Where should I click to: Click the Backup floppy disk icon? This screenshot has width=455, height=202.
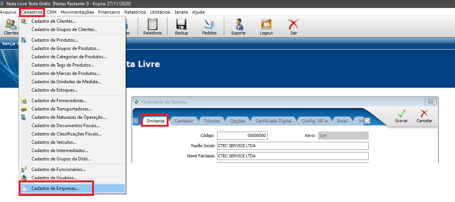(181, 26)
